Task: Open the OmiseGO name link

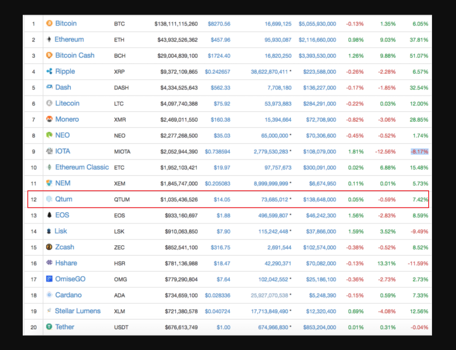Action: pos(70,279)
